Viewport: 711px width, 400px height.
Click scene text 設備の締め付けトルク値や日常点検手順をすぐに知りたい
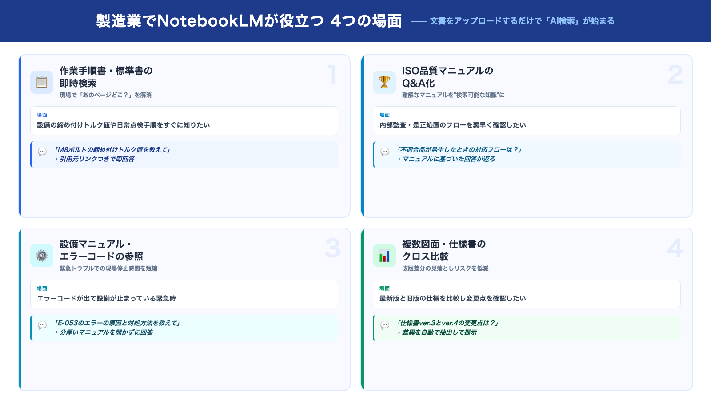124,125
